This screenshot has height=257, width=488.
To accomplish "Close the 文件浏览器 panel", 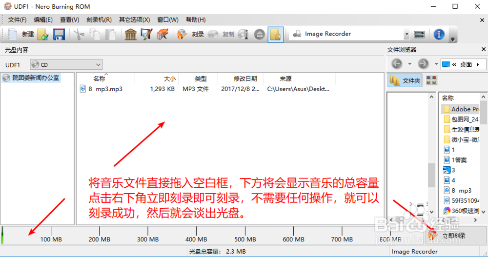I will (483, 49).
